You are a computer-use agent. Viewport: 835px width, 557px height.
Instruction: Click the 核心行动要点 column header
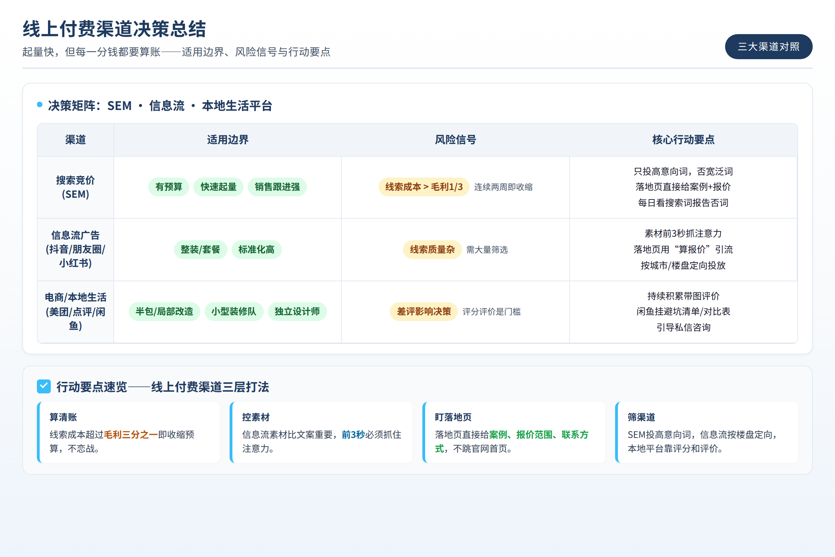[683, 140]
